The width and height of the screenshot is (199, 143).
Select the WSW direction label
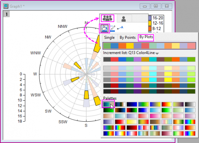pyautogui.click(x=36, y=95)
